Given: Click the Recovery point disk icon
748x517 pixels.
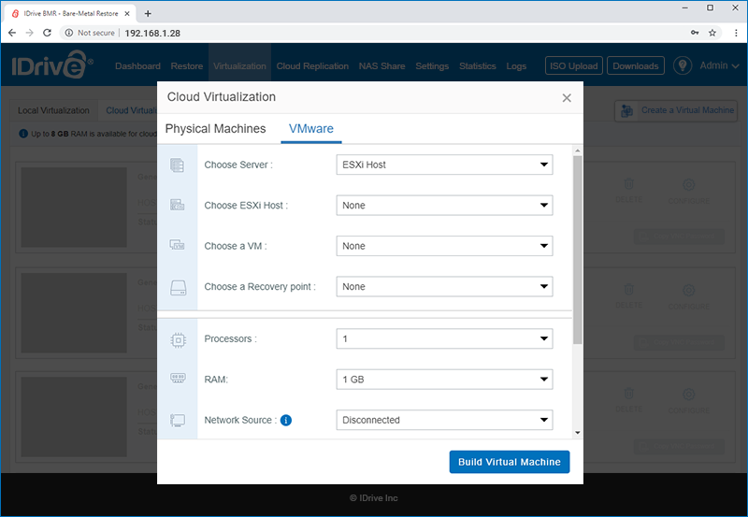Looking at the screenshot, I should coord(178,288).
